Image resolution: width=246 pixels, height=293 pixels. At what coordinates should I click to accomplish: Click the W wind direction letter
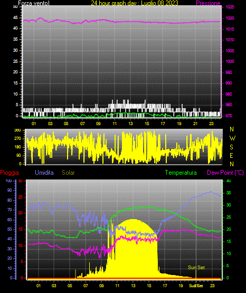pyautogui.click(x=232, y=138)
